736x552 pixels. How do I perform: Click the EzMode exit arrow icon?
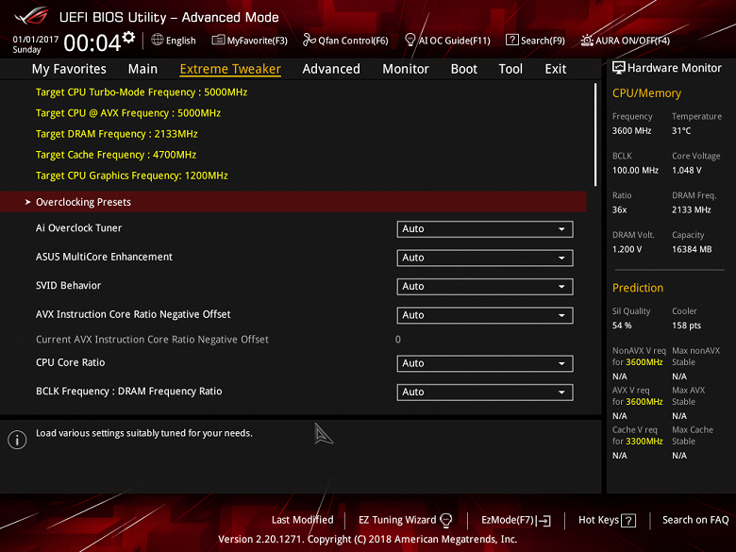[x=544, y=521]
